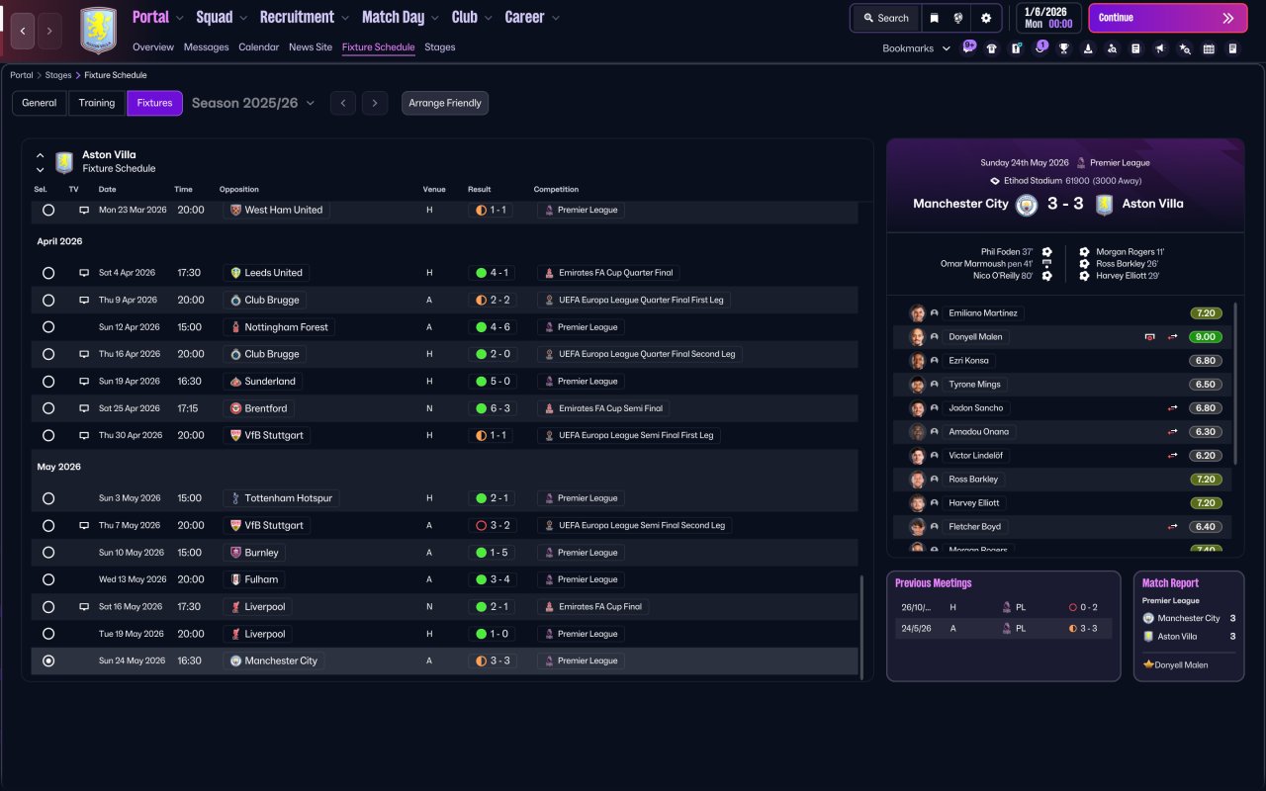Click the Nottingham Forest team badge
This screenshot has height=791, width=1266.
235,327
